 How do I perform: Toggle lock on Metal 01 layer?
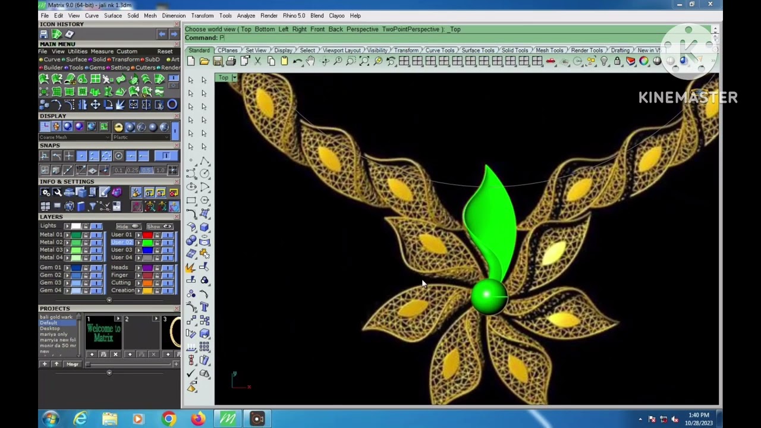pyautogui.click(x=86, y=235)
